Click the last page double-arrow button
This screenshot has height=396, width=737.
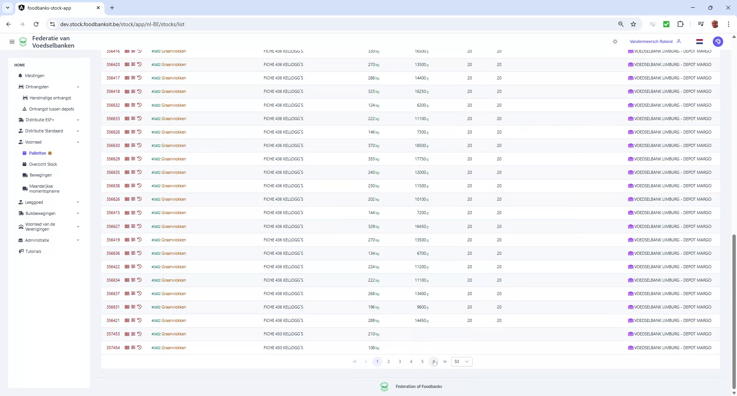pos(445,361)
